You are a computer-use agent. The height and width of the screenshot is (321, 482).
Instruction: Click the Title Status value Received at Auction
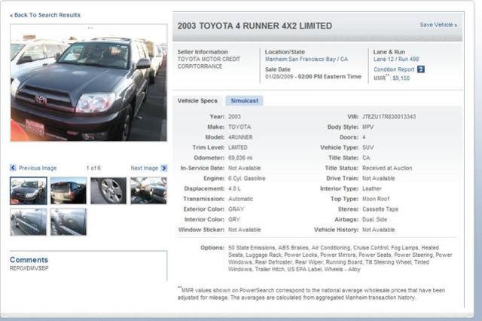387,168
